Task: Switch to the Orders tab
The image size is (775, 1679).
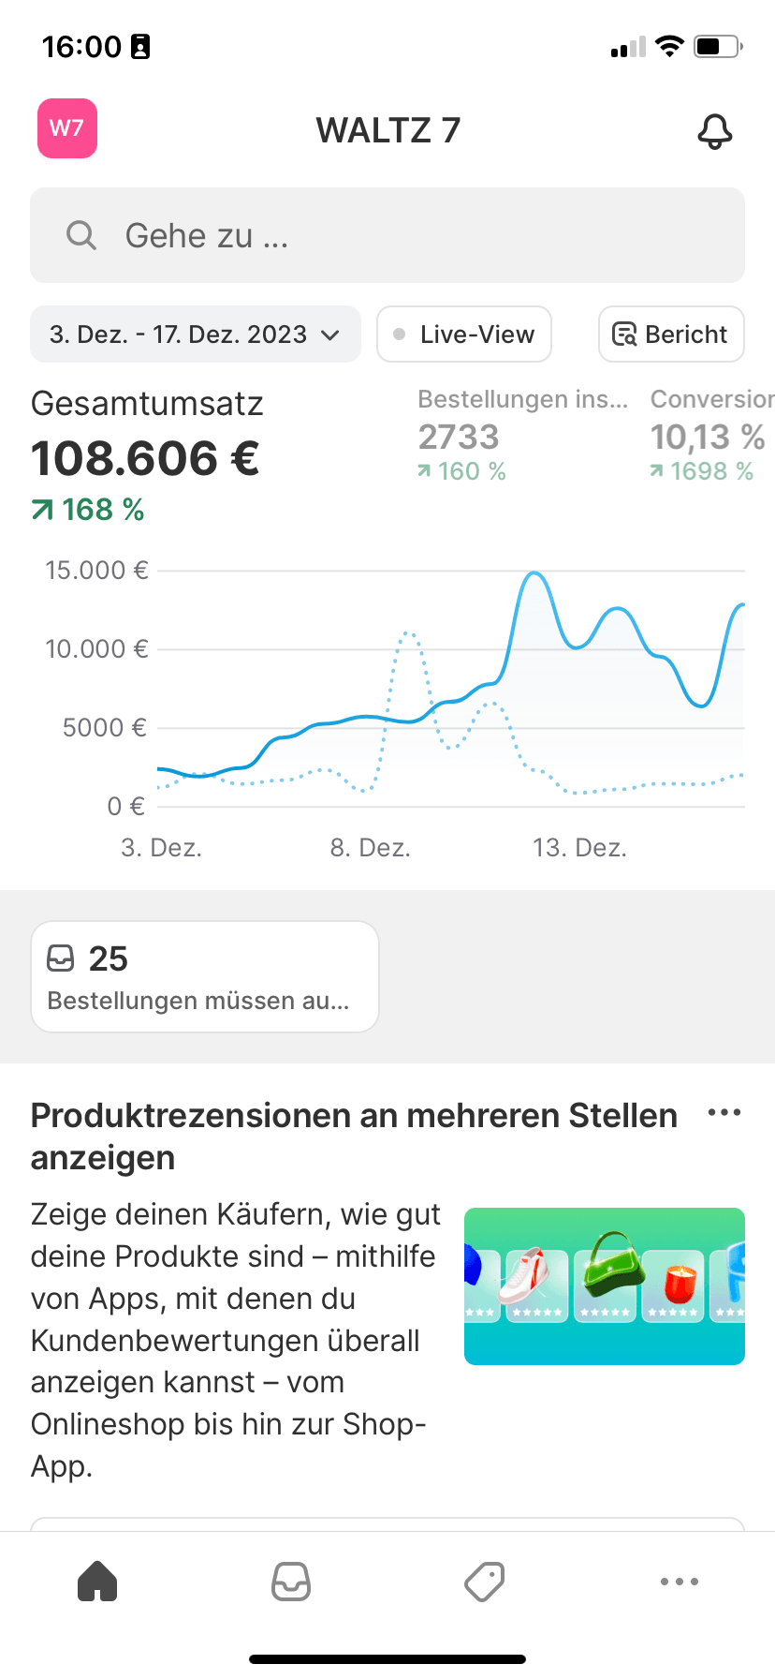Action: 291,1582
